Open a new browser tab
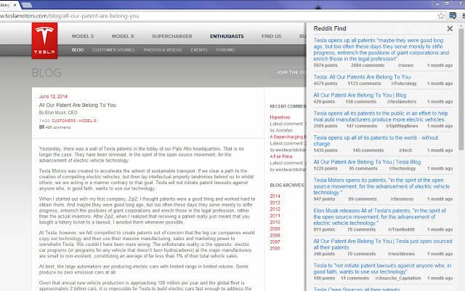Viewport: 465px width, 291px height. click(27, 5)
